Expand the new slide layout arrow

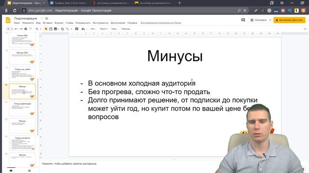coord(12,29)
